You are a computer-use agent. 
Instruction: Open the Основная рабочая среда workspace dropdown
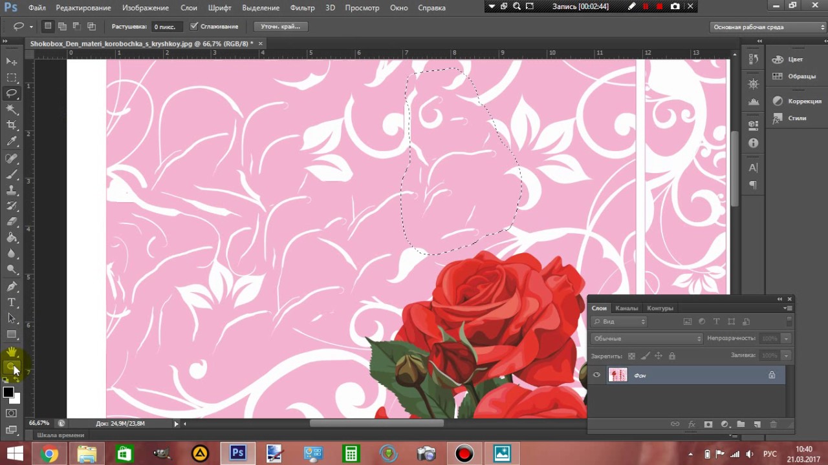click(x=768, y=27)
